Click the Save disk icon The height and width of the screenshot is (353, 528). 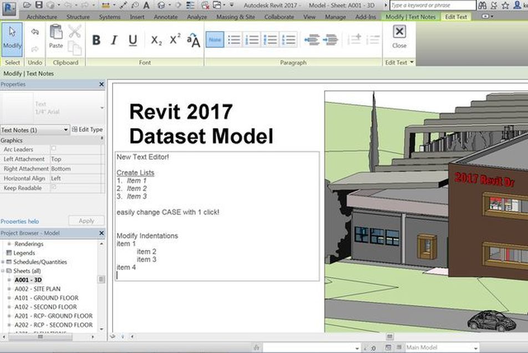[39, 5]
